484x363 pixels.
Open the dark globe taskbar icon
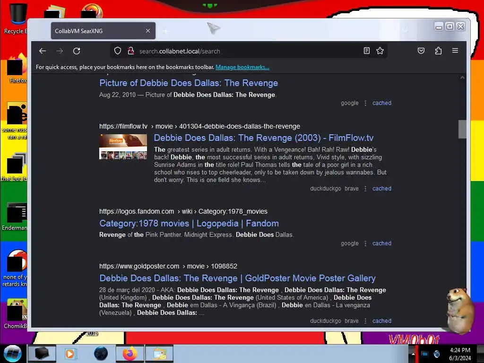click(x=101, y=354)
